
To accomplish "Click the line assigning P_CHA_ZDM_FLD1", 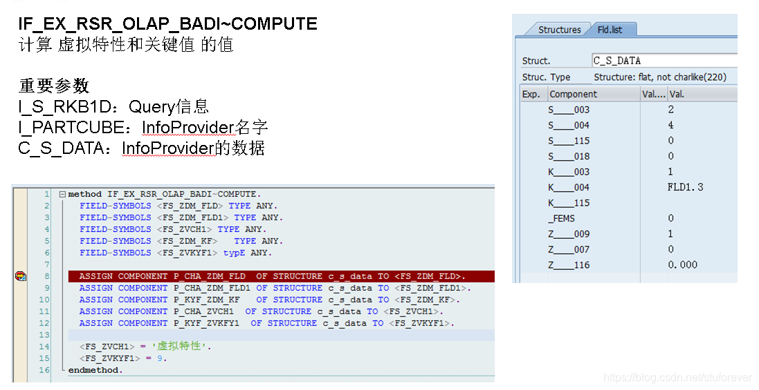I will (x=275, y=288).
